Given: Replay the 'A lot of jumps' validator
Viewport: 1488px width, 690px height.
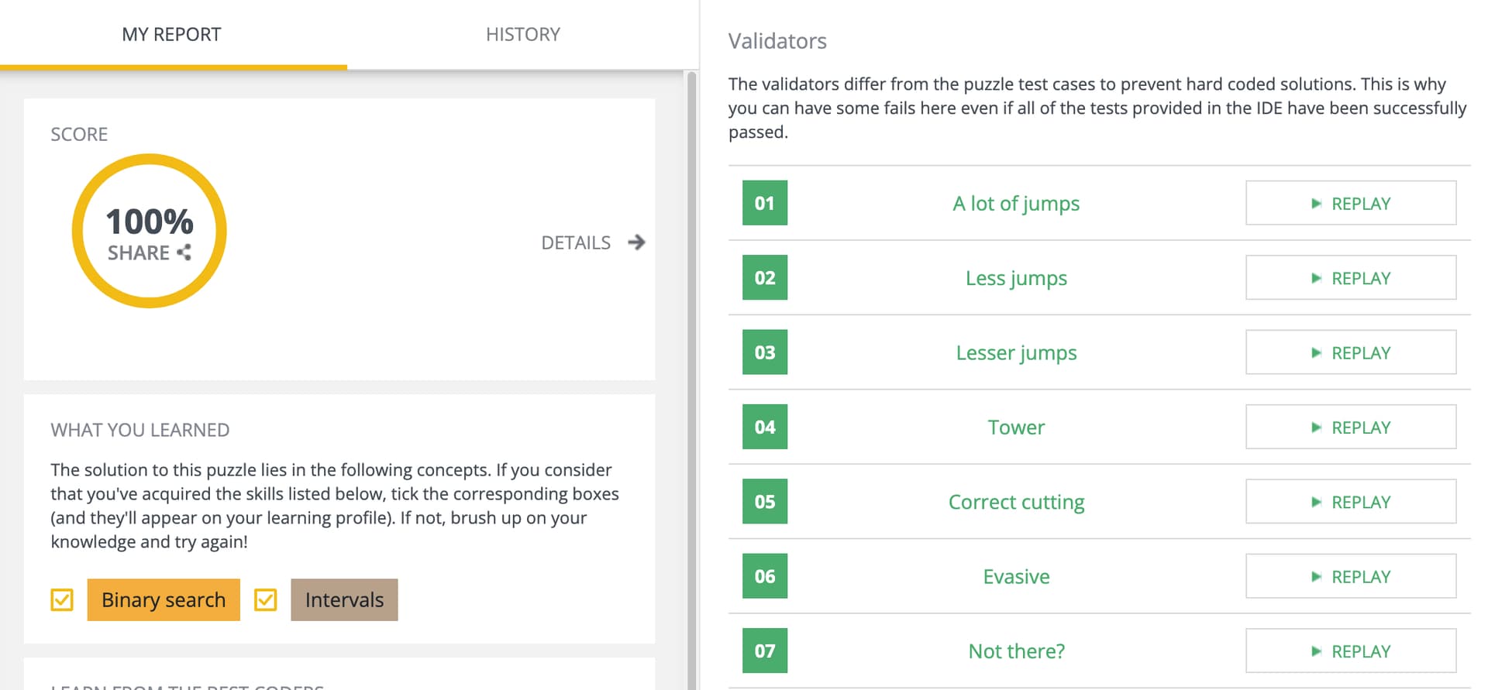Looking at the screenshot, I should (1350, 203).
